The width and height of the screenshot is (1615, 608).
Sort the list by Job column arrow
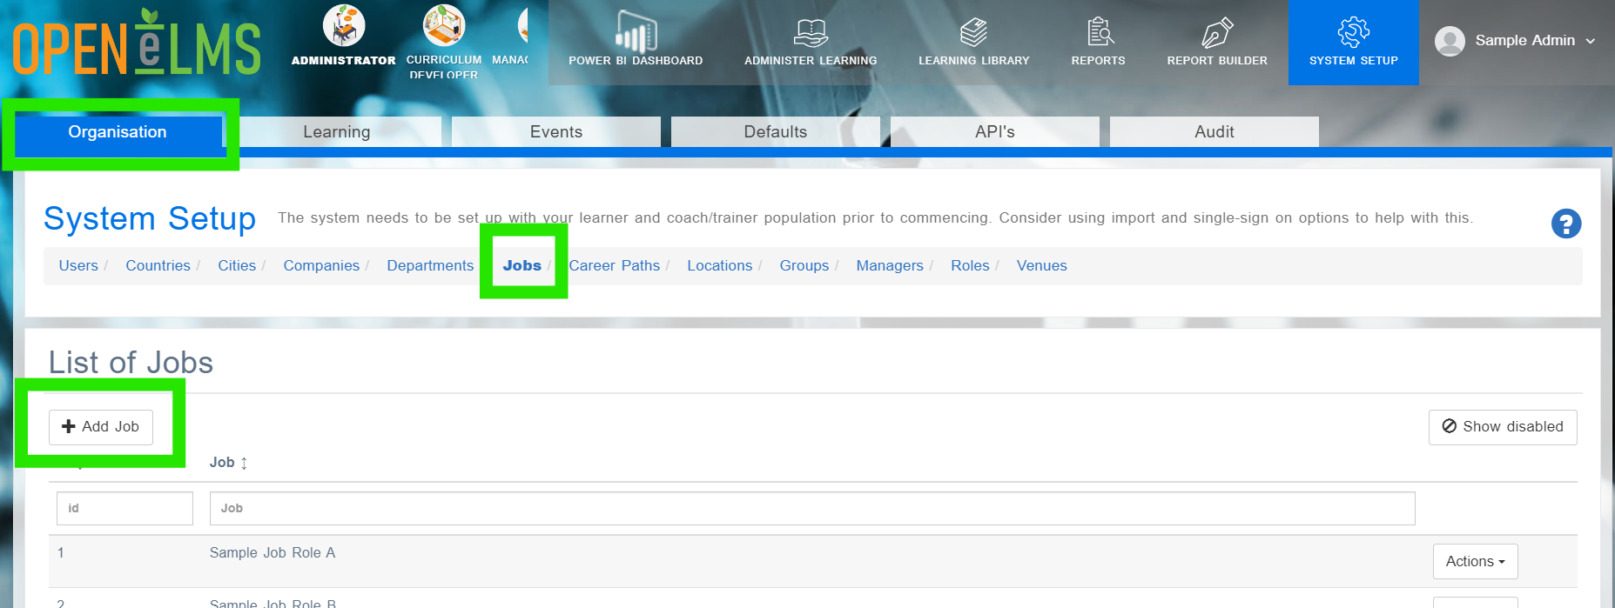245,463
